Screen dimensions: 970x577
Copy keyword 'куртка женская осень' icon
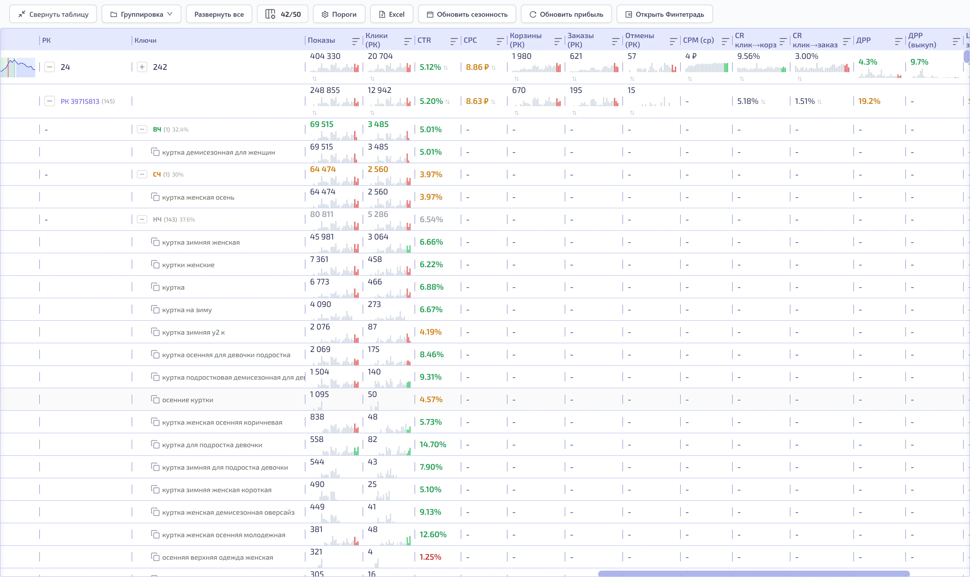(155, 197)
